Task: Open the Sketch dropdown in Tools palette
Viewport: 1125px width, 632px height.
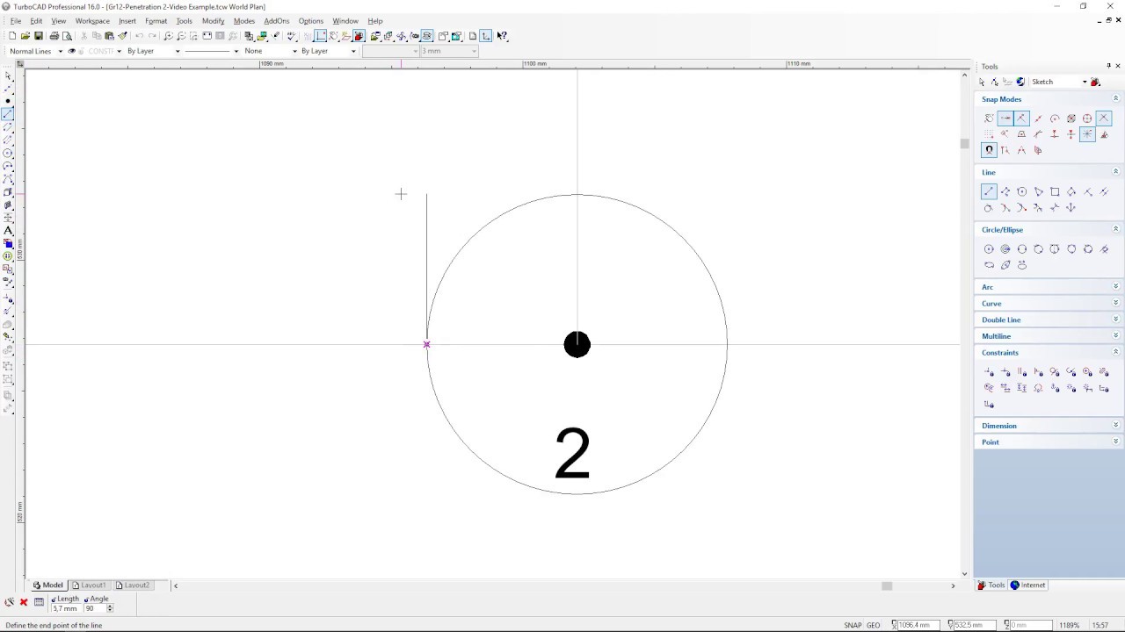Action: 1085,82
